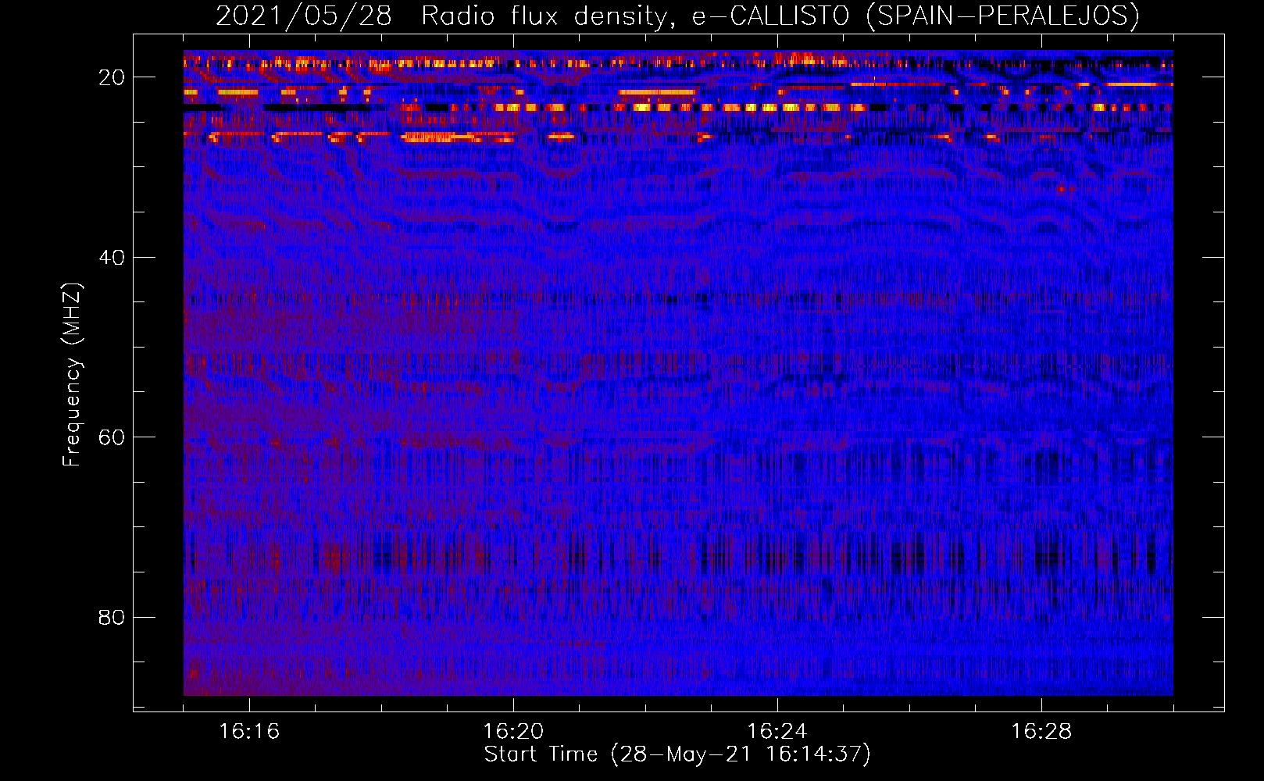Click the 20 MHz frequency tick label

[x=112, y=77]
